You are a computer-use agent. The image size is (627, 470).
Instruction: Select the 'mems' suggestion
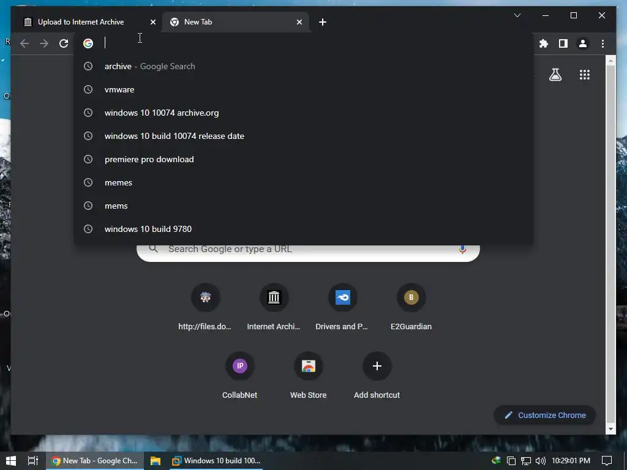304,206
